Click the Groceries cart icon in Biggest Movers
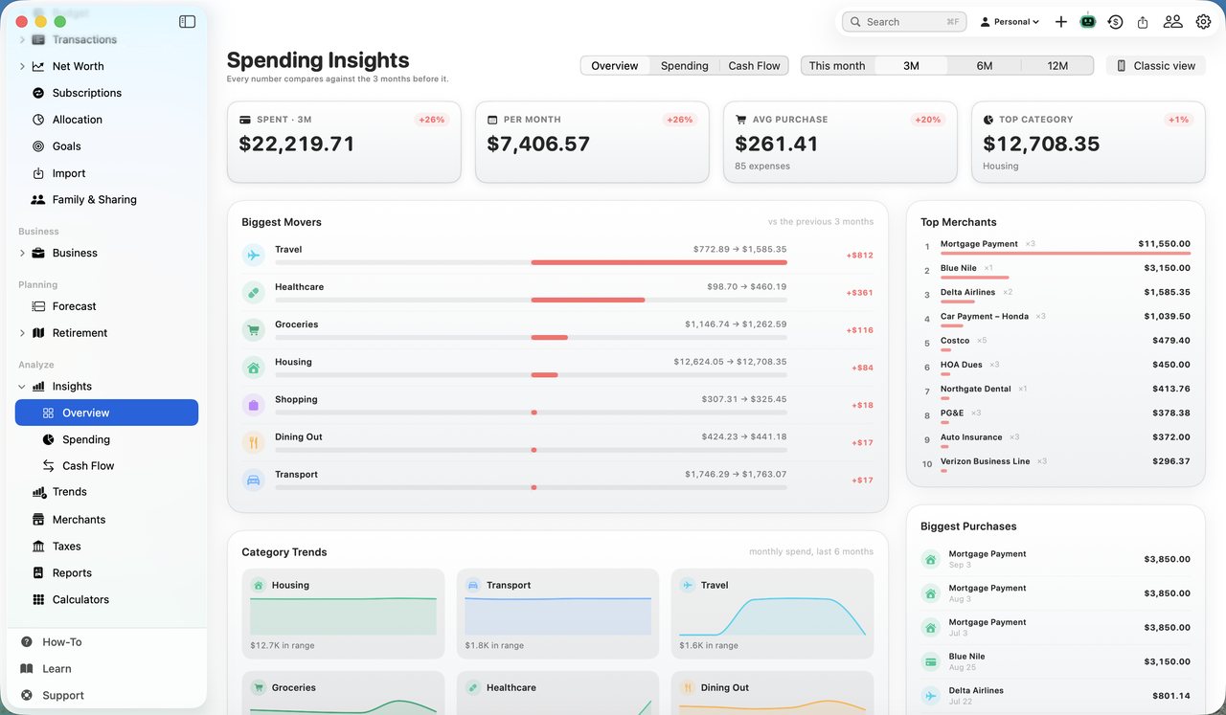 tap(253, 329)
